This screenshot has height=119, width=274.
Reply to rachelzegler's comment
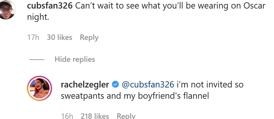click(126, 116)
